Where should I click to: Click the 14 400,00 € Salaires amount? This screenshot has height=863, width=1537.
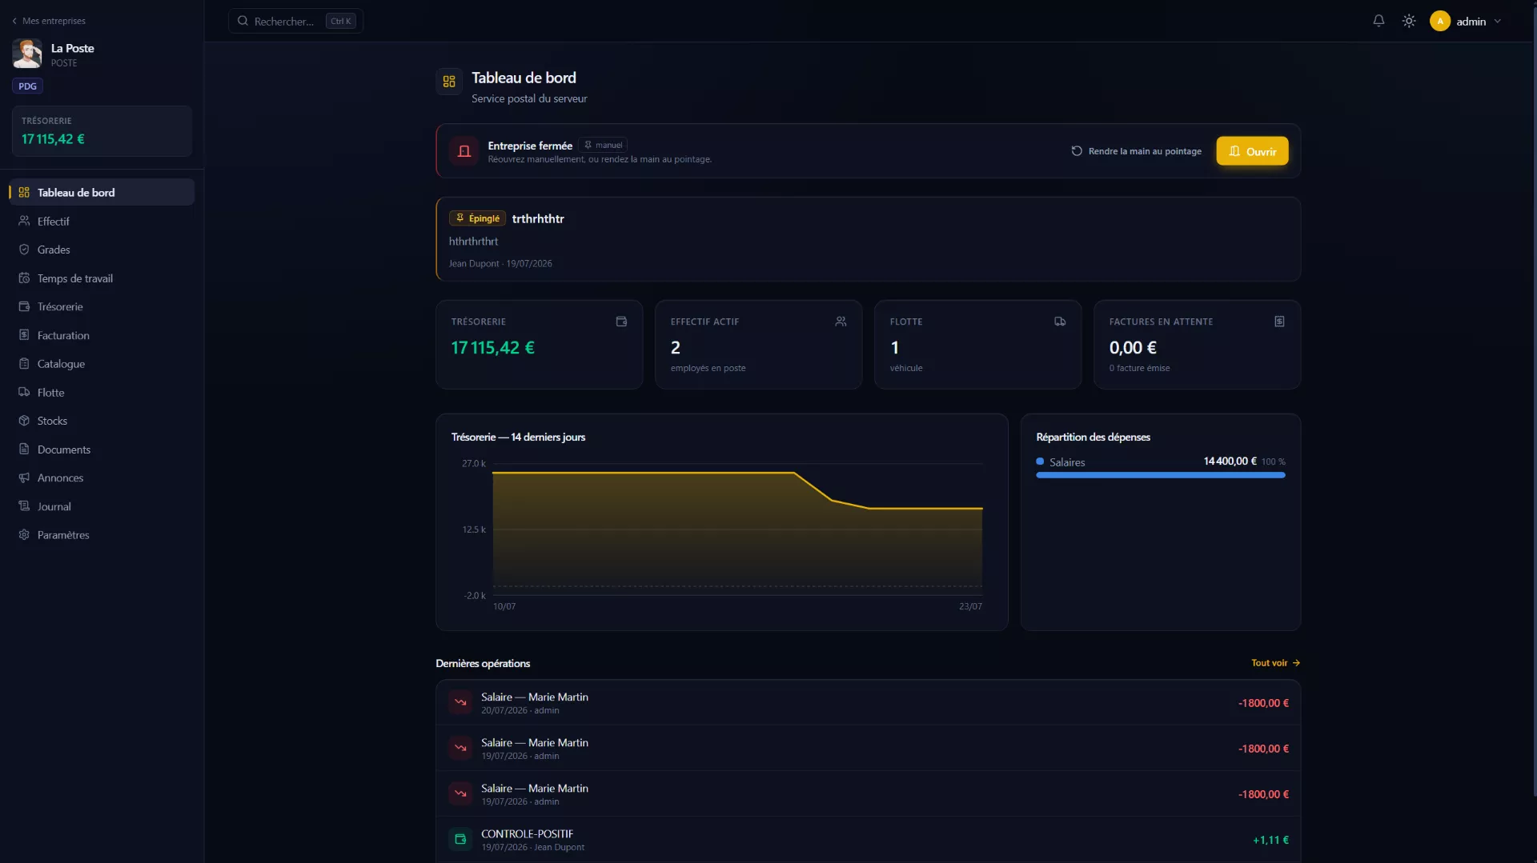tap(1230, 461)
